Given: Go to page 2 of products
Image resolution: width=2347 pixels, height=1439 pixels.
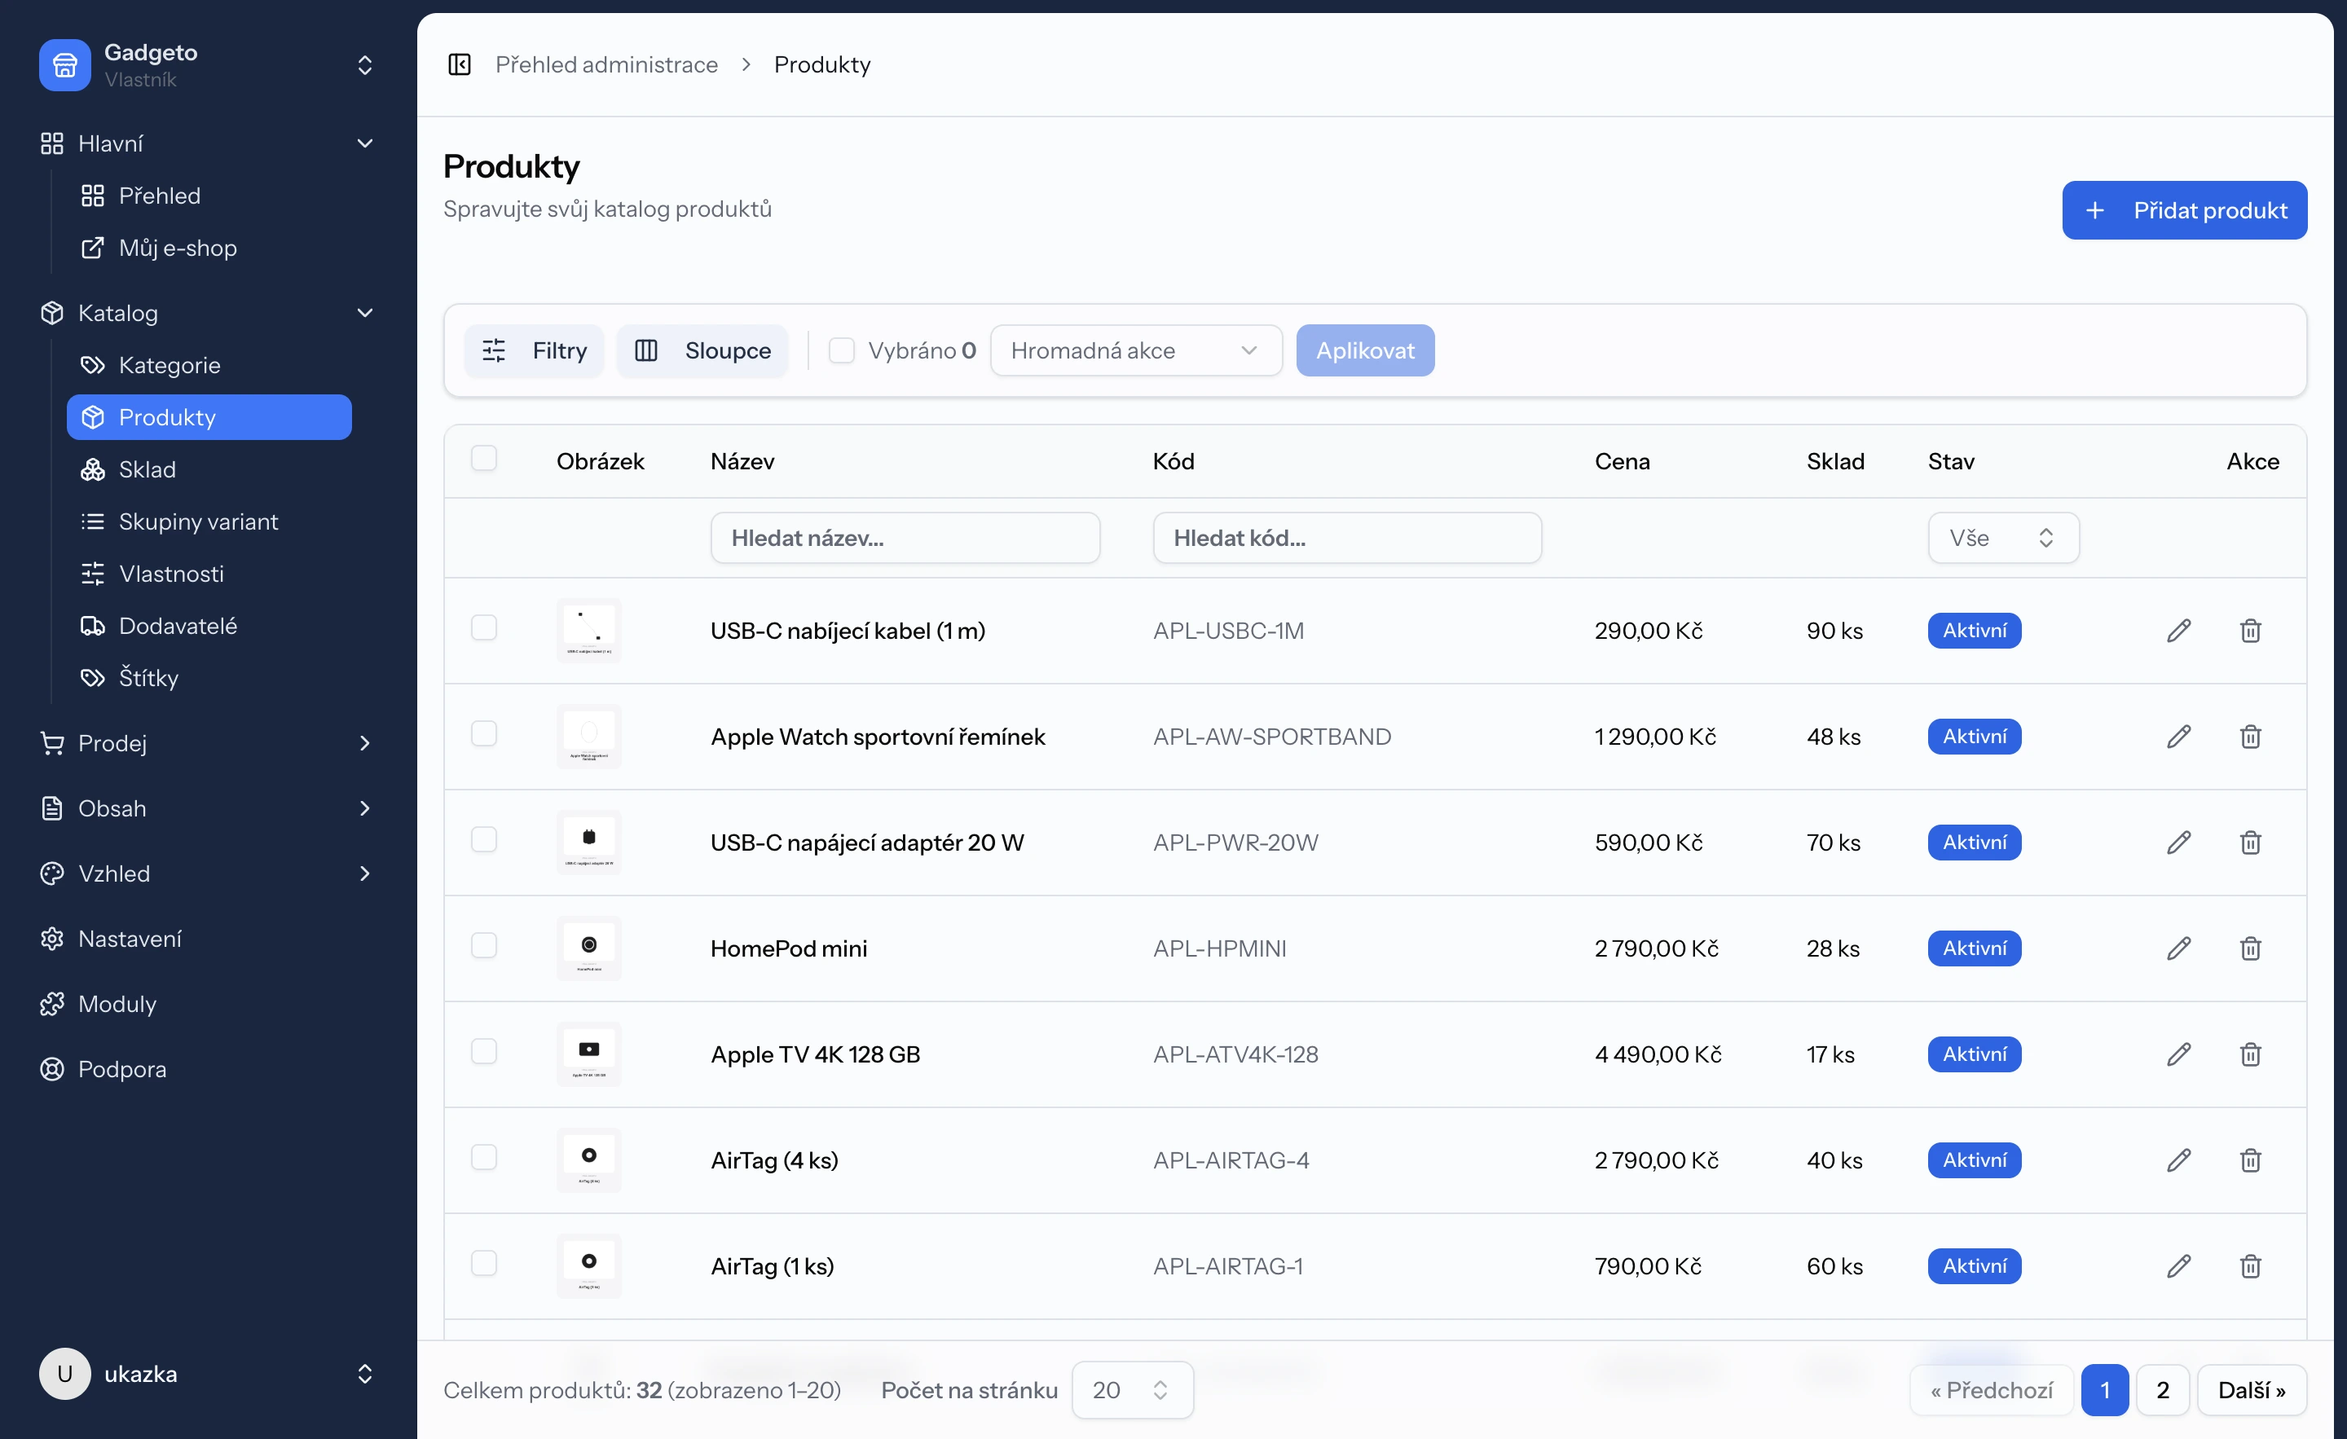Looking at the screenshot, I should click(2162, 1389).
